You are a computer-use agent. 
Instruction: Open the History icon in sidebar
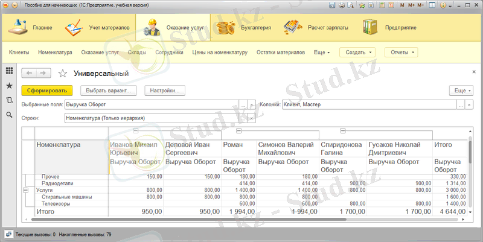tap(9, 100)
